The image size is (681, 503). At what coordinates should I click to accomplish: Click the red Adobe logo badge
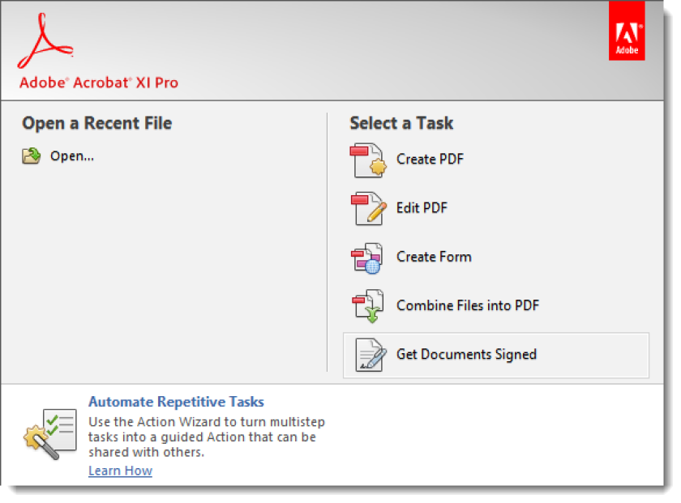click(x=626, y=31)
